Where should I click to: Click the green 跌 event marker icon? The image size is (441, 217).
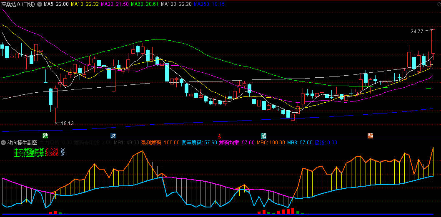[45, 136]
